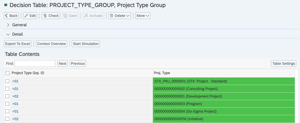The width and height of the screenshot is (300, 123).
Task: Tick the checkbox for the Initiative row
Action: click(x=7, y=119)
